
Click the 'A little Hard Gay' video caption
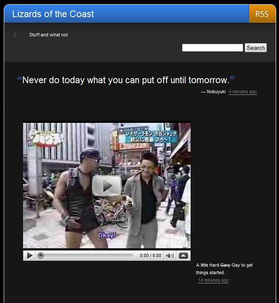[x=224, y=269]
